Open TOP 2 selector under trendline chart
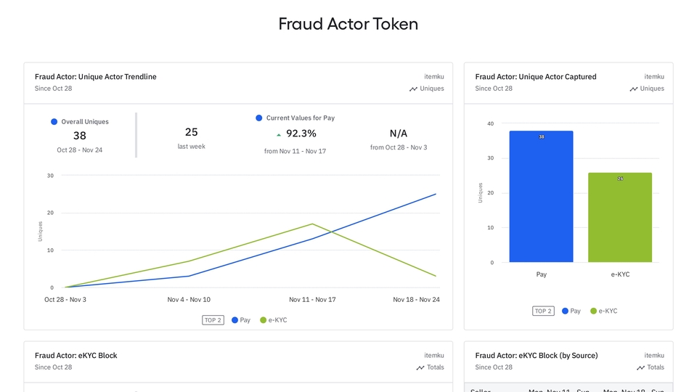Viewport: 697px width, 392px height. 213,320
